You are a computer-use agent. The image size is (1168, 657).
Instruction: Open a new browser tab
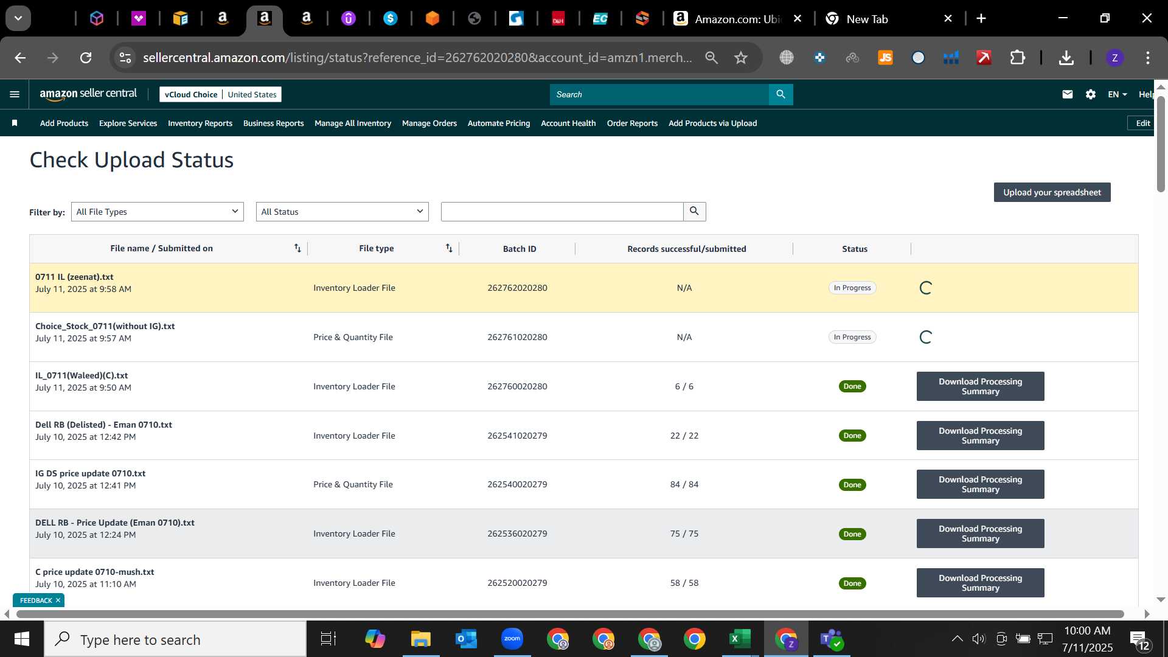click(981, 19)
